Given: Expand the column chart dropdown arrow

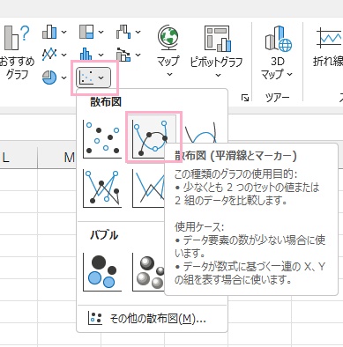Looking at the screenshot, I should point(63,32).
